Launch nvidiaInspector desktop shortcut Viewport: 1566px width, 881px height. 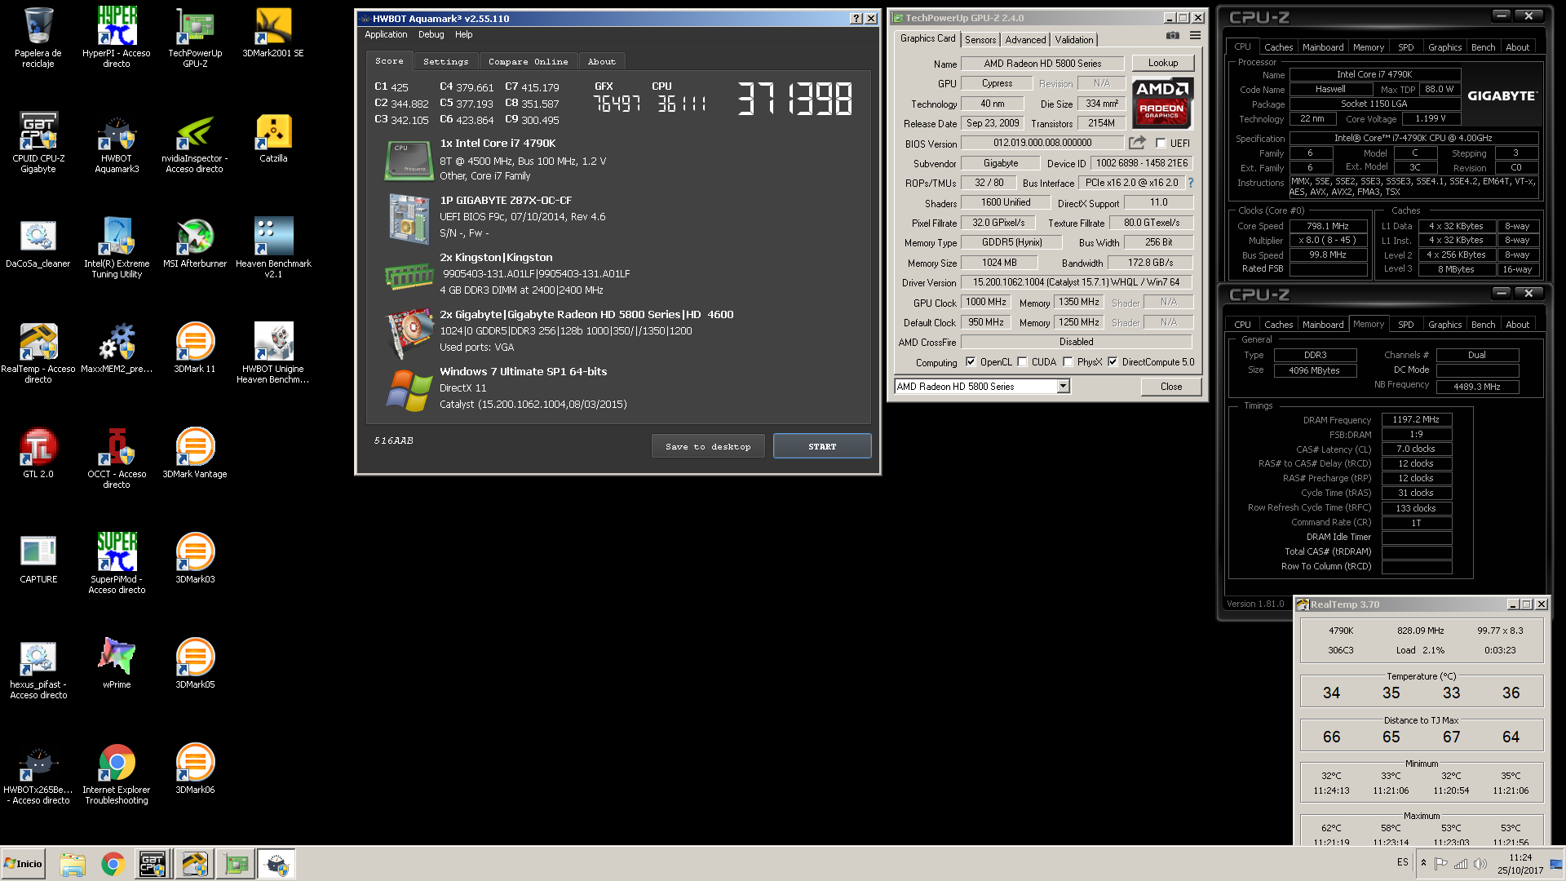coord(195,142)
